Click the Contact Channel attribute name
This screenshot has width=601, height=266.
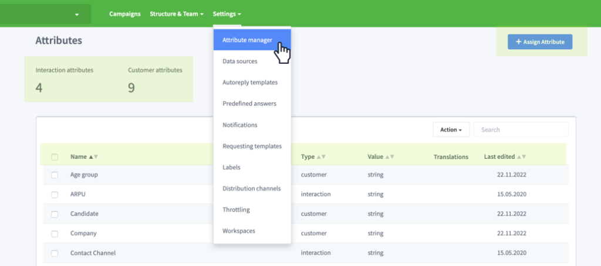pyautogui.click(x=93, y=253)
